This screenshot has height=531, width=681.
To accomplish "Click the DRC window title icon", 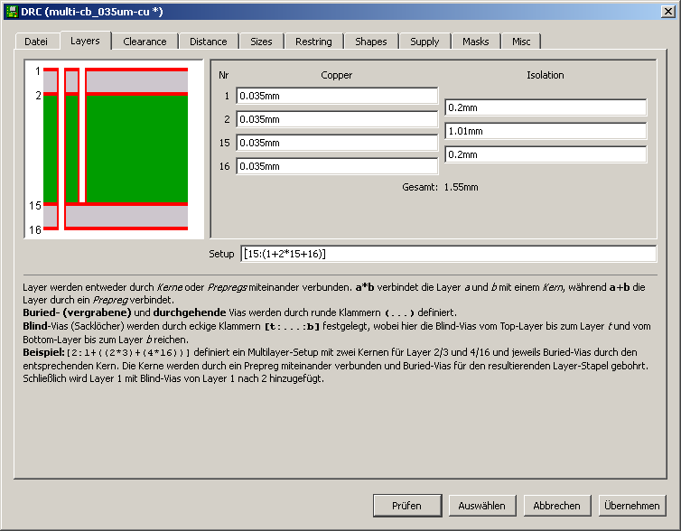I will coord(12,12).
